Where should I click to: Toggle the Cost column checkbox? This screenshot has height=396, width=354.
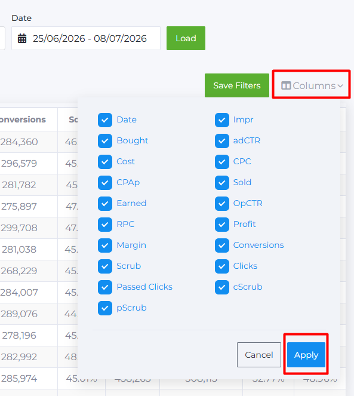coord(105,162)
